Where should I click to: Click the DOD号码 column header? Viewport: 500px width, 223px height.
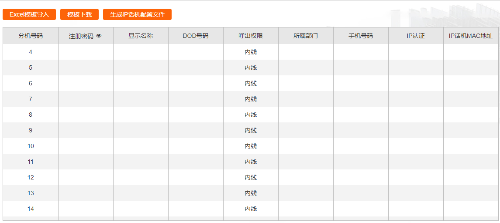(196, 36)
